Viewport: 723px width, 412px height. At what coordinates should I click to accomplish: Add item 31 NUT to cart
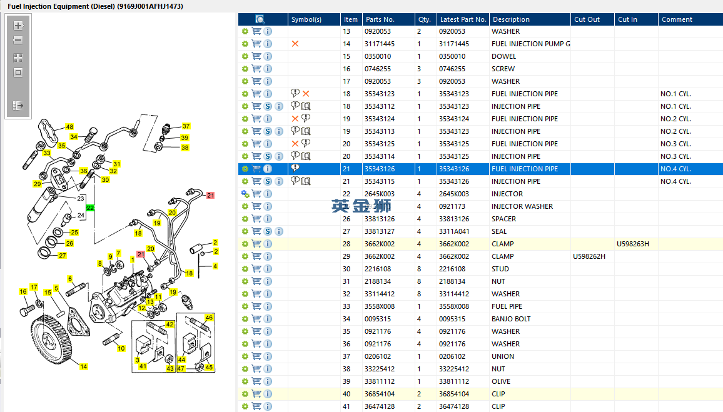point(256,281)
